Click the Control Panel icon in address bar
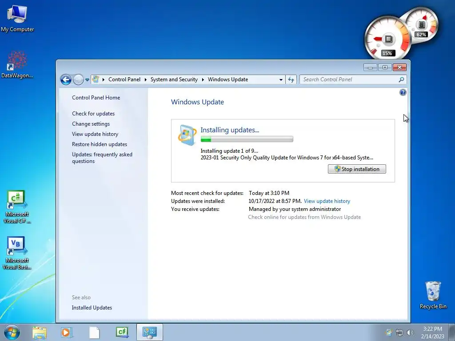This screenshot has height=341, width=455. (x=96, y=79)
